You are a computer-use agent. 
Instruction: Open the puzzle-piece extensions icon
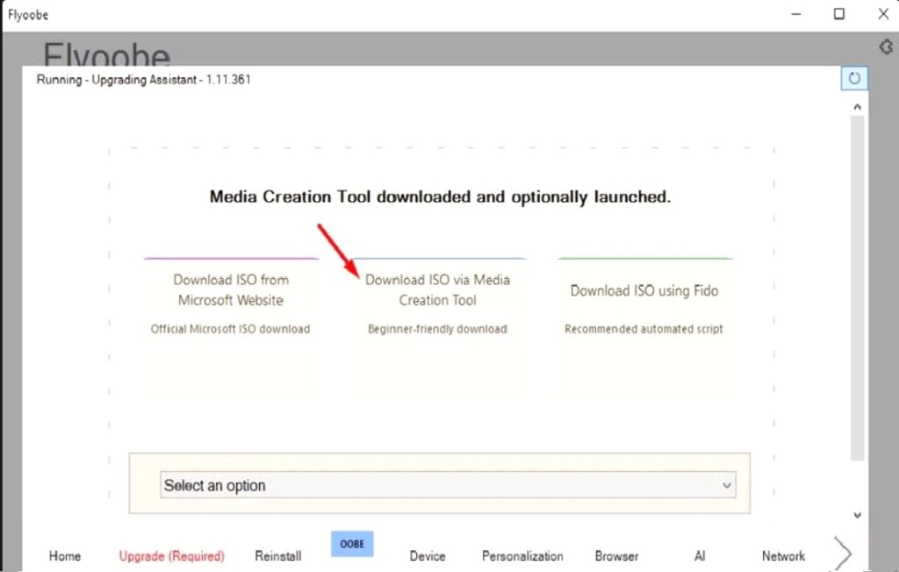point(886,46)
